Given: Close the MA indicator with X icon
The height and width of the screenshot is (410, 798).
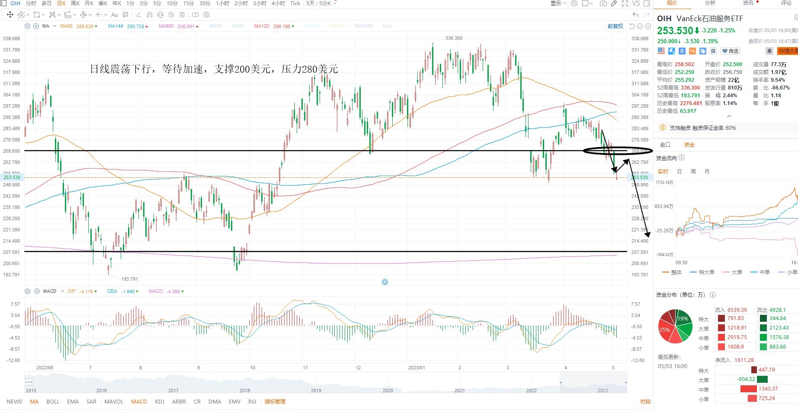Looking at the screenshot, I should [36, 26].
